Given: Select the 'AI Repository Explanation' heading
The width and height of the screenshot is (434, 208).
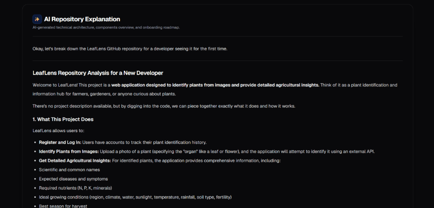Looking at the screenshot, I should pos(82,19).
